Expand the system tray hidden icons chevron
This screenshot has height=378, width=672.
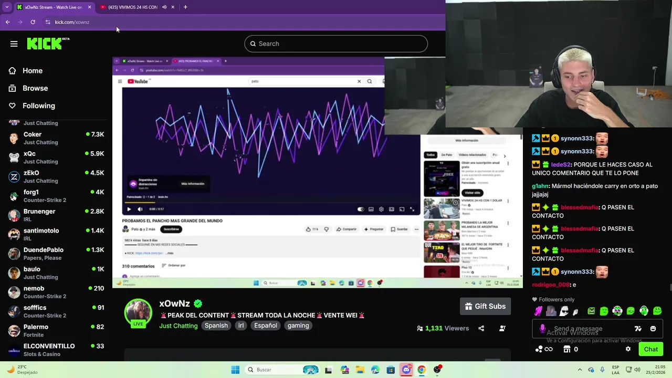coord(580,370)
